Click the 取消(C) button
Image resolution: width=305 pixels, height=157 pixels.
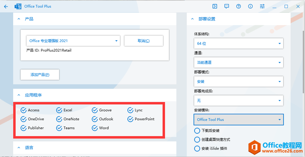coord(143,41)
